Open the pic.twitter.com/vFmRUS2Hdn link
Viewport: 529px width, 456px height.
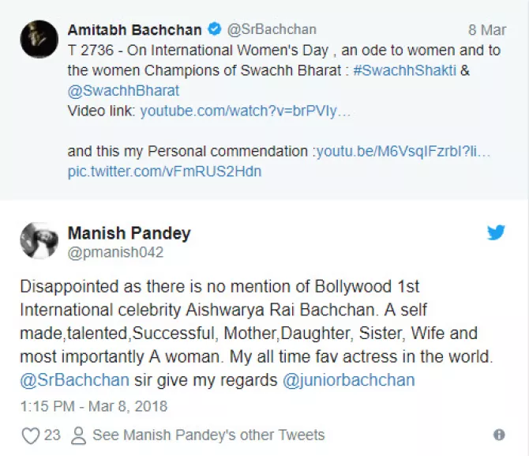(x=164, y=171)
